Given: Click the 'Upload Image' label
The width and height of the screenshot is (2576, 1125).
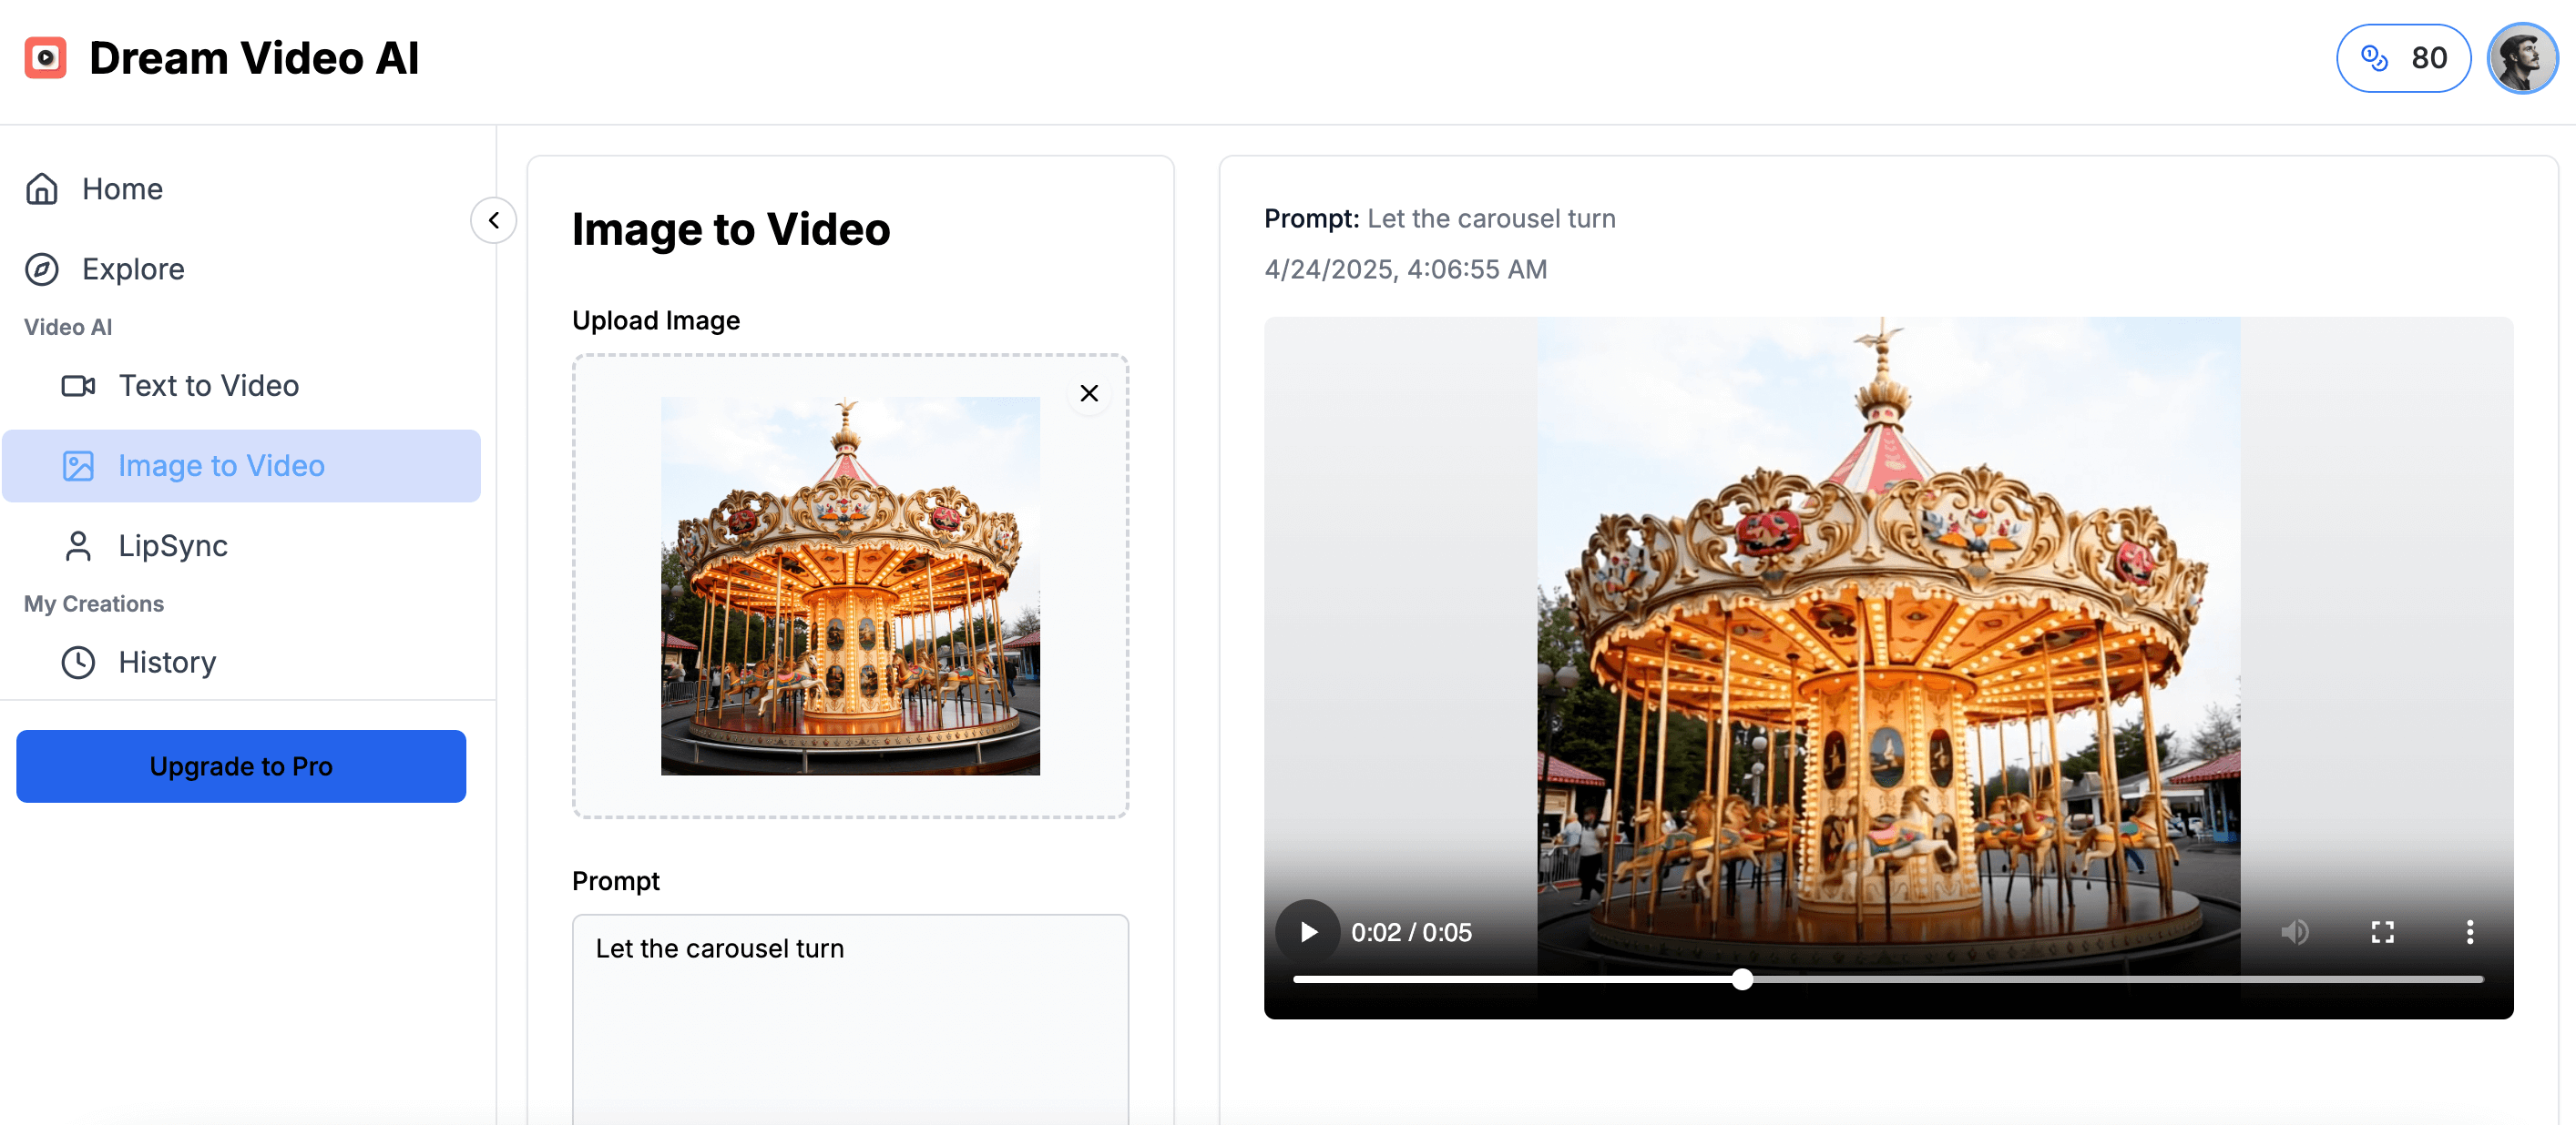Looking at the screenshot, I should (656, 320).
